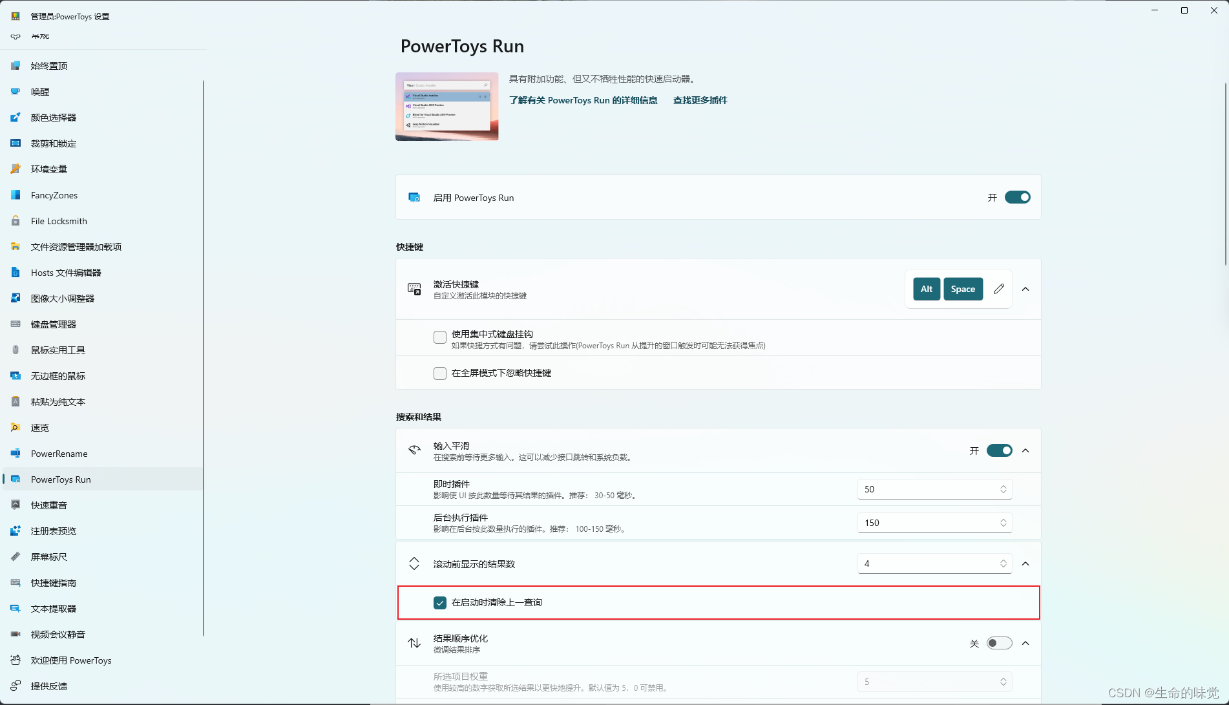
Task: Click the spinner arrows on 滚动前显示的结果数
Action: [1003, 563]
